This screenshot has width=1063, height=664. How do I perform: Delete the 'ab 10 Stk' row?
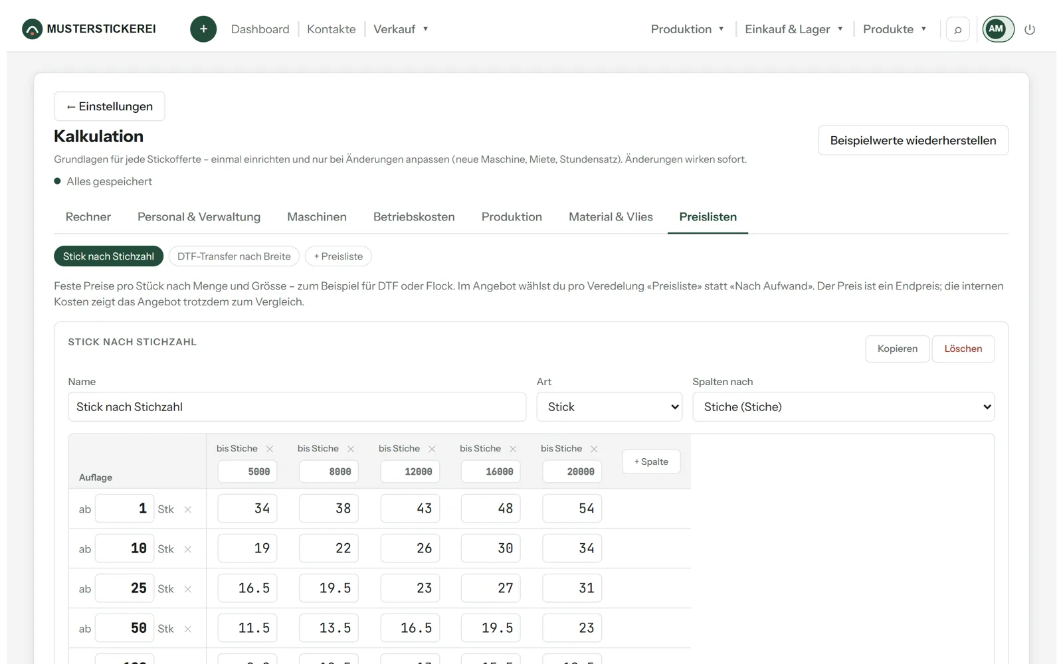click(188, 549)
